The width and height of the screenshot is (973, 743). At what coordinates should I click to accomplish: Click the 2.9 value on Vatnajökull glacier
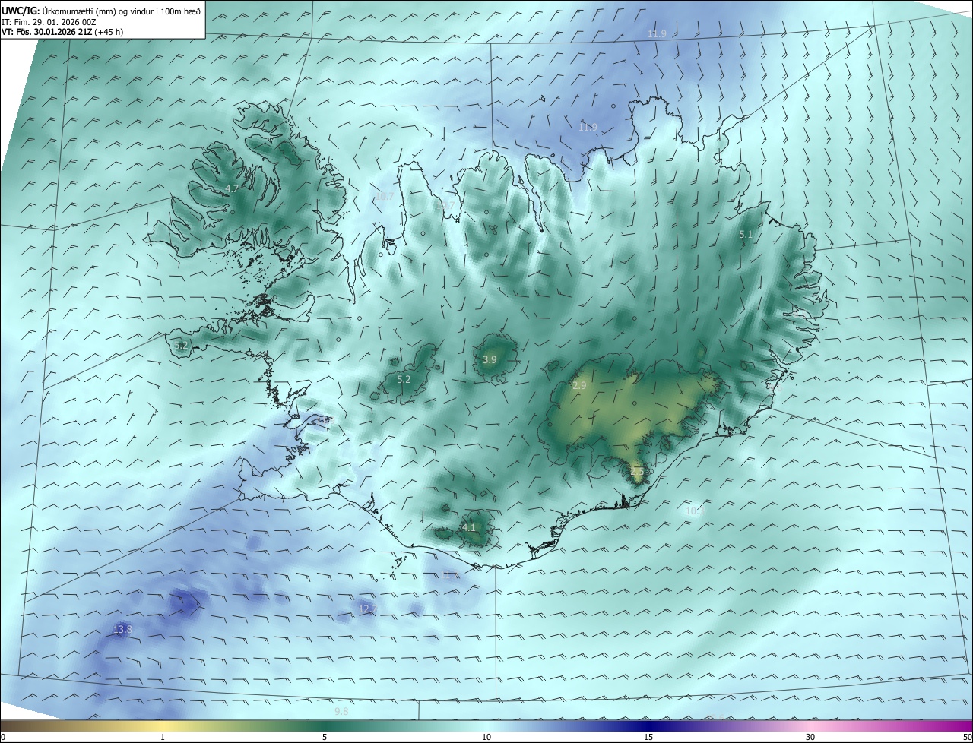tap(579, 386)
